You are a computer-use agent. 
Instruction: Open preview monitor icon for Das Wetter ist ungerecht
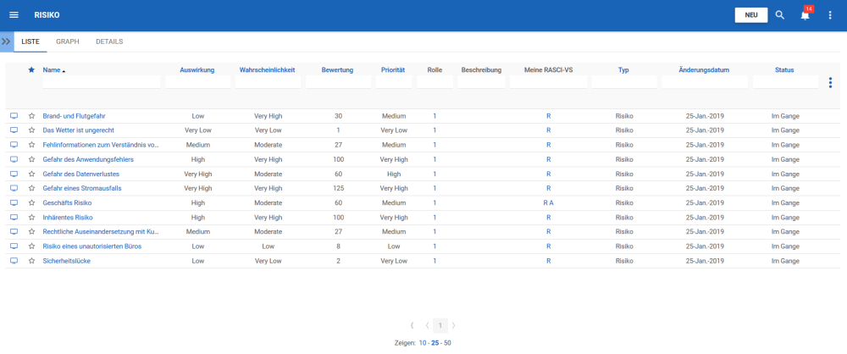point(14,130)
